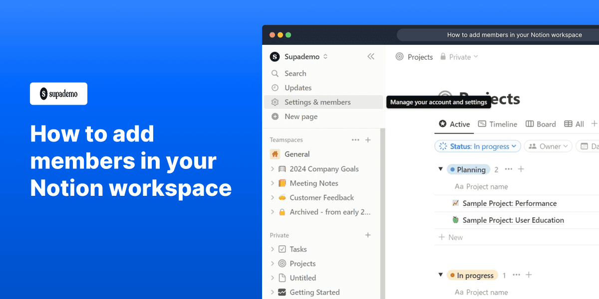Switch to the Timeline view tab

[497, 124]
